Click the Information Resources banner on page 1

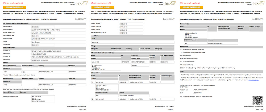click(14, 7)
